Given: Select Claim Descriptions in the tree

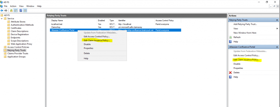Looking at the screenshot, I should pyautogui.click(x=19, y=31).
